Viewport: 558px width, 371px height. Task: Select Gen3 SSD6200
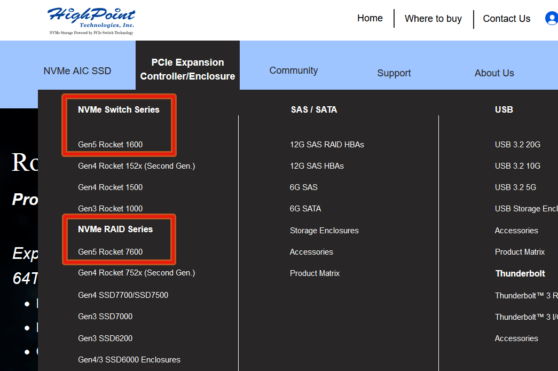click(x=105, y=338)
